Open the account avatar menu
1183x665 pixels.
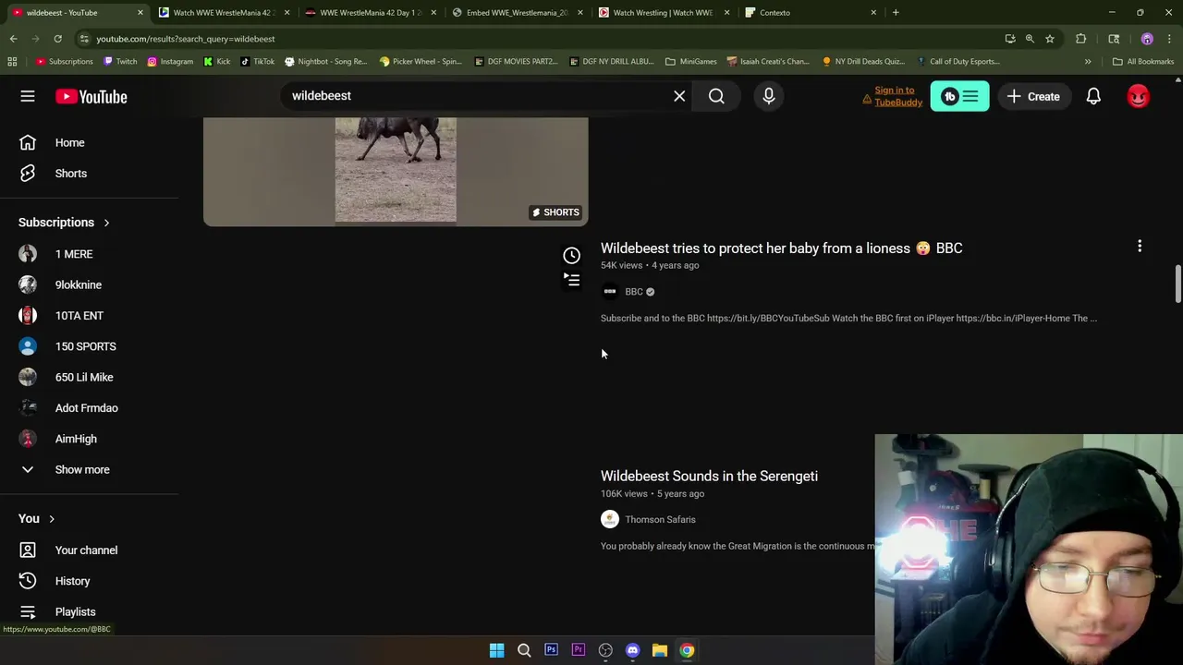click(1139, 96)
